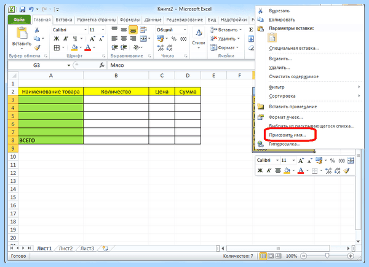Screen dimensions: 369x267
Task: Click the zoom in plus button
Action: click(x=351, y=256)
